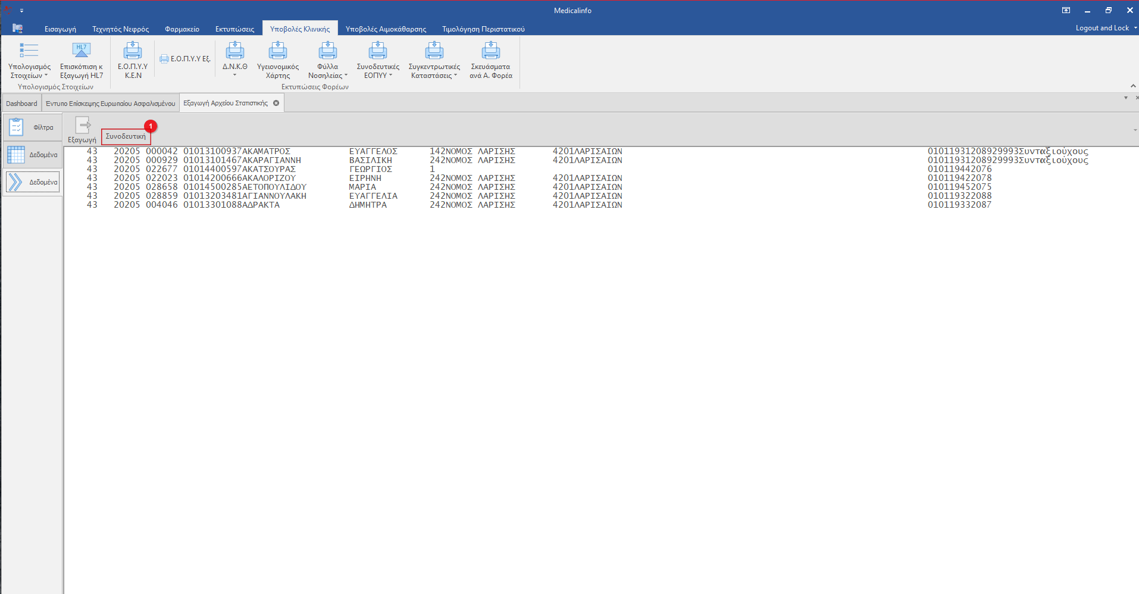Click the Υγειονομικός Χάρτης print icon

click(277, 51)
